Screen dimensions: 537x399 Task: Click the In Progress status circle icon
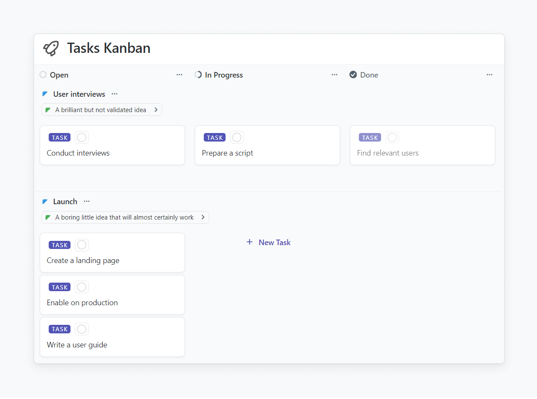198,75
